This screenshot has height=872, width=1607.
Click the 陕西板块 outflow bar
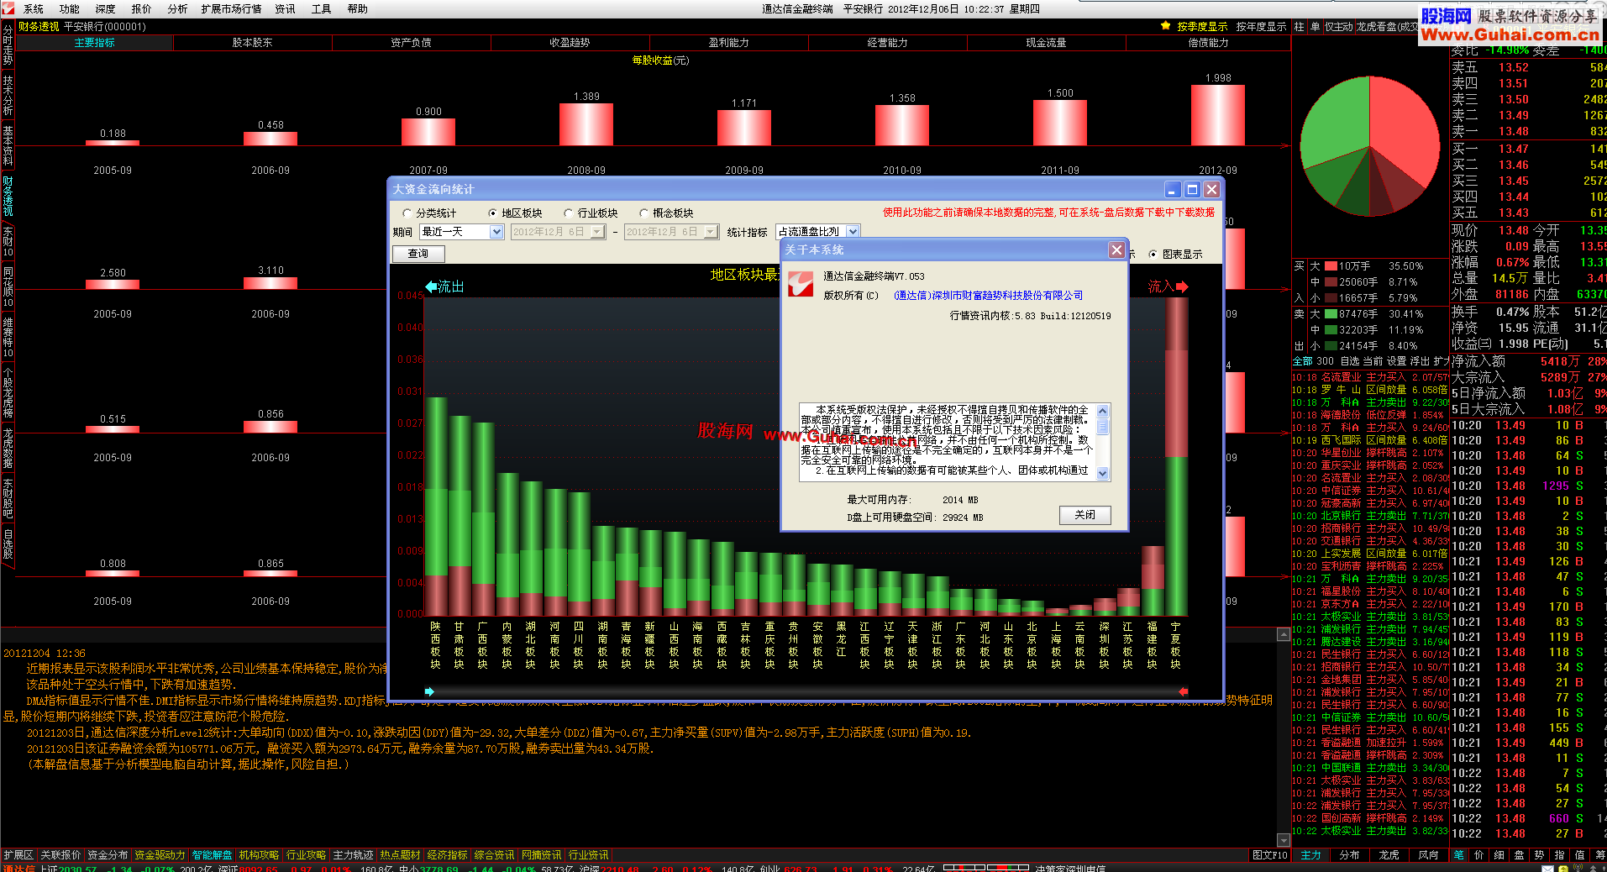point(435,507)
